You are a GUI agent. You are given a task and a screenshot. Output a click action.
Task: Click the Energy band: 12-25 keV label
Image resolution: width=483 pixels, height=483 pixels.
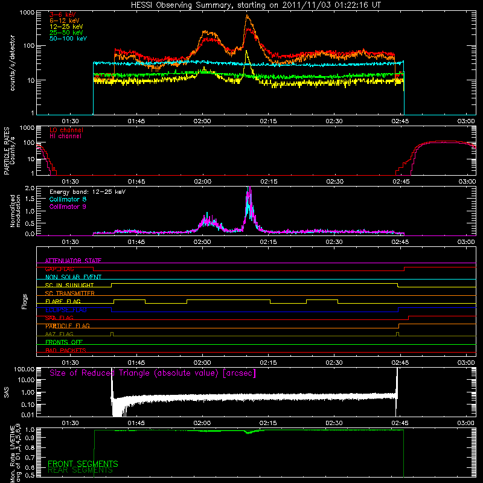pyautogui.click(x=88, y=192)
